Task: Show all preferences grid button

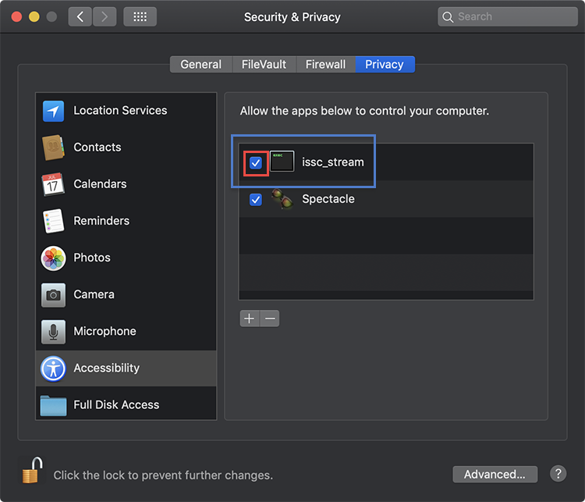Action: coord(140,16)
